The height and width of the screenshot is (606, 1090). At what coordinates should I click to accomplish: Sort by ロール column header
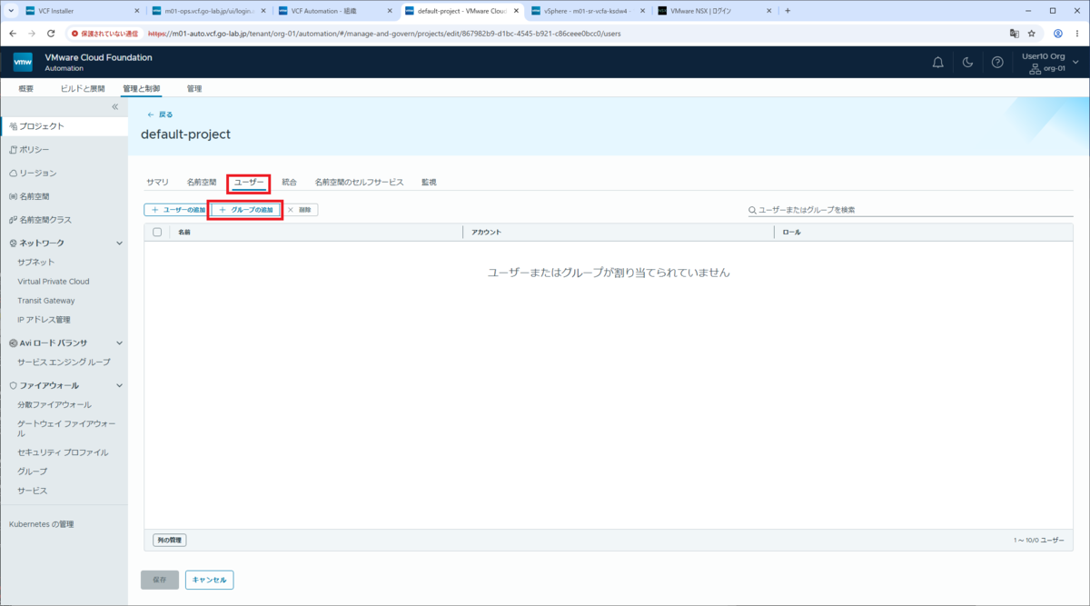tap(791, 232)
